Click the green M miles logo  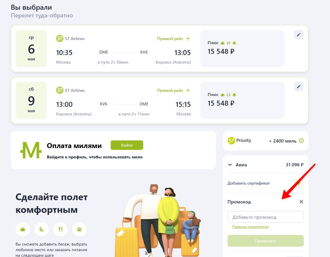pos(31,150)
